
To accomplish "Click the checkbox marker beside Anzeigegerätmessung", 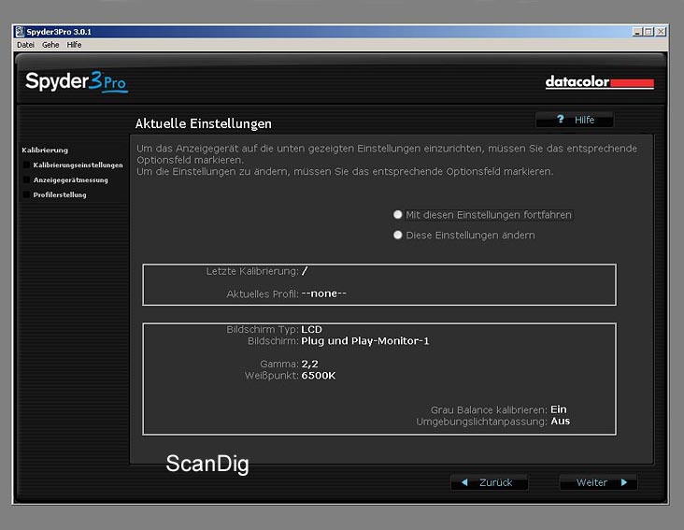I will [26, 179].
